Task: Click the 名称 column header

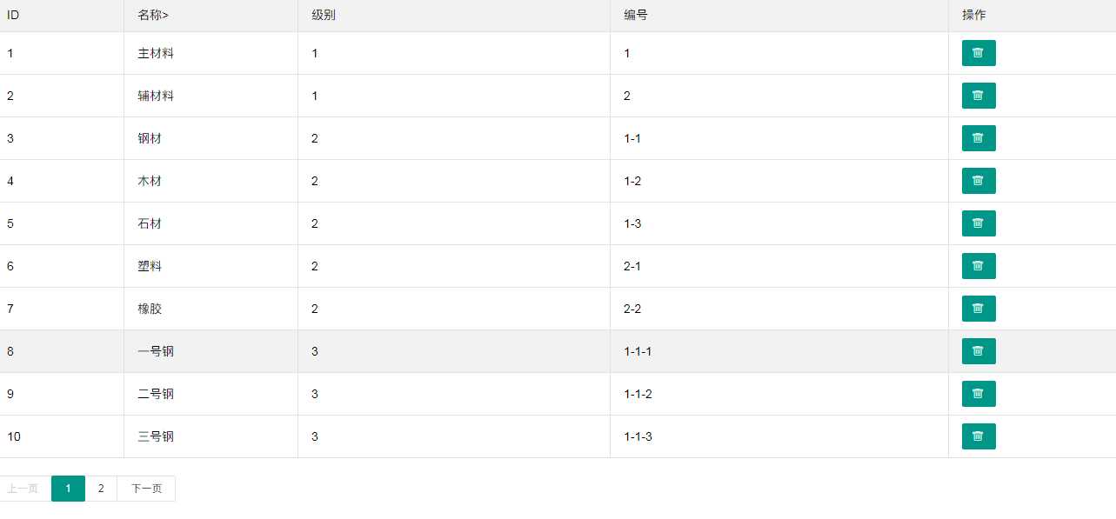Action: tap(152, 15)
